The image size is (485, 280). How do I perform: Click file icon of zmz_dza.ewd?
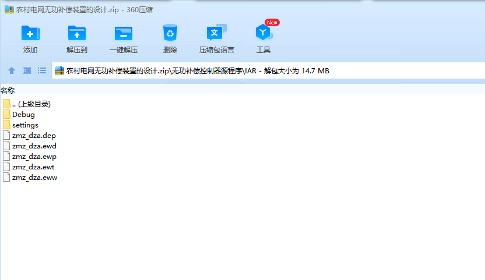tap(6, 146)
